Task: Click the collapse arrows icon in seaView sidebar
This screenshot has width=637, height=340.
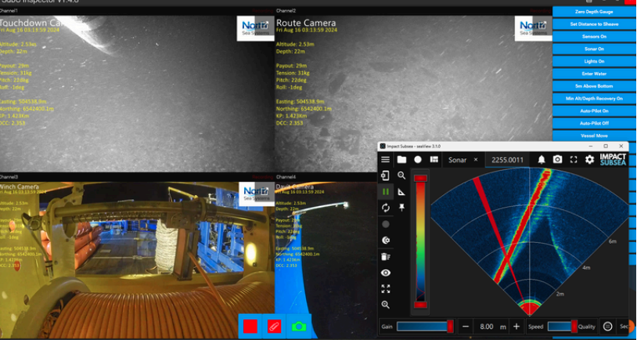Action: pos(386,289)
